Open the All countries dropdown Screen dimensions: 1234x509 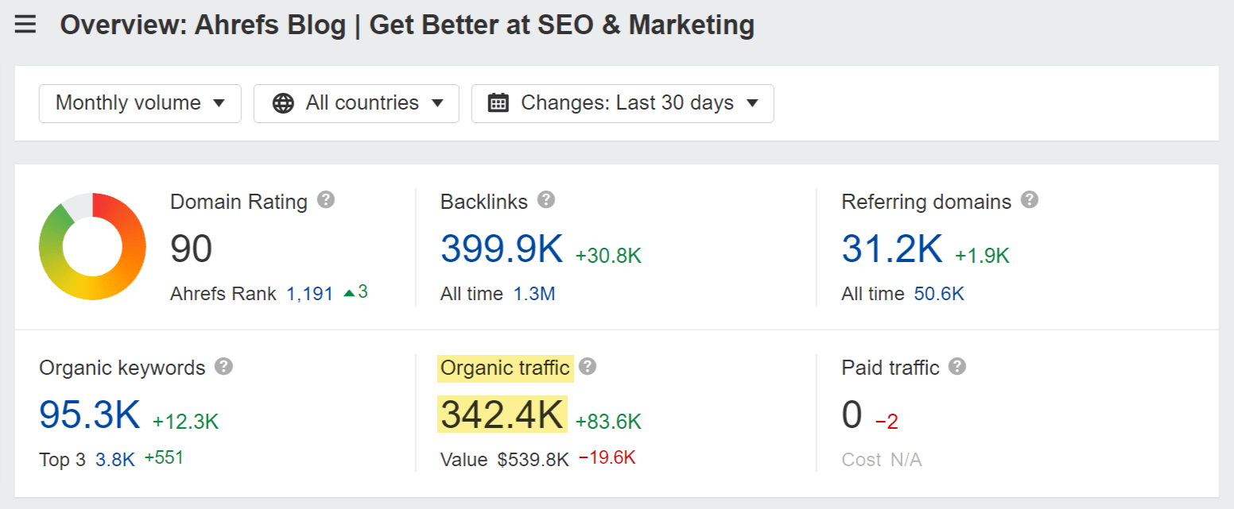pyautogui.click(x=355, y=102)
